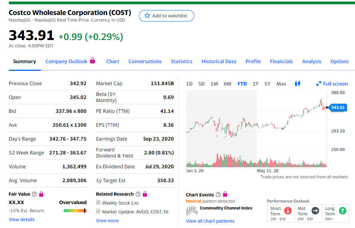Click the star icon in Add to watchlist
This screenshot has height=228, width=355.
point(147,16)
